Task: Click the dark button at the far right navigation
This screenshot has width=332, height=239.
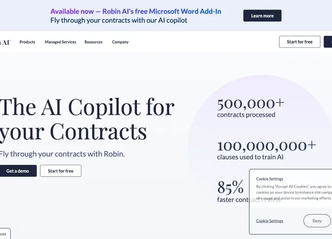Action: (x=330, y=41)
